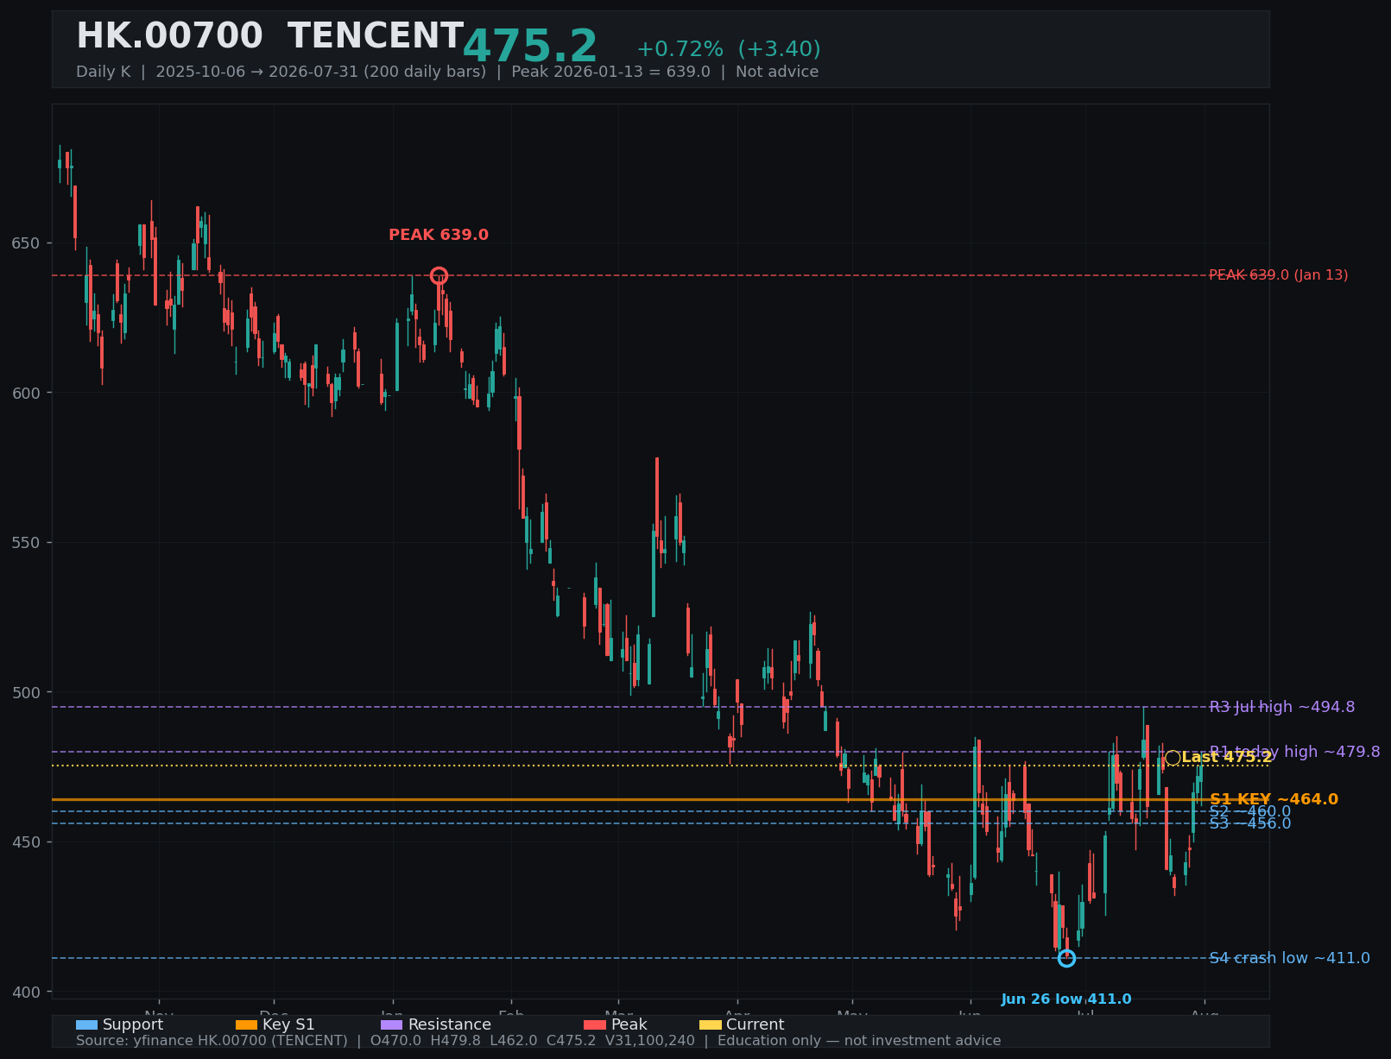Viewport: 1391px width, 1059px height.
Task: Click the '+0.72% (+3.40)' change value
Action: 729,49
